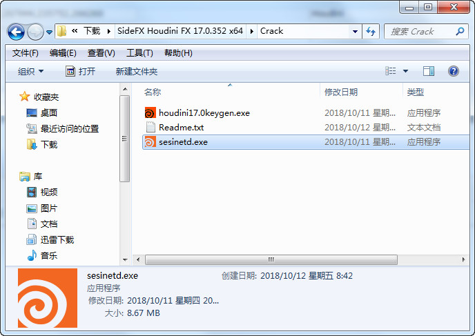The width and height of the screenshot is (475, 336).
Task: Click the 新建文件夹 button
Action: (x=136, y=72)
